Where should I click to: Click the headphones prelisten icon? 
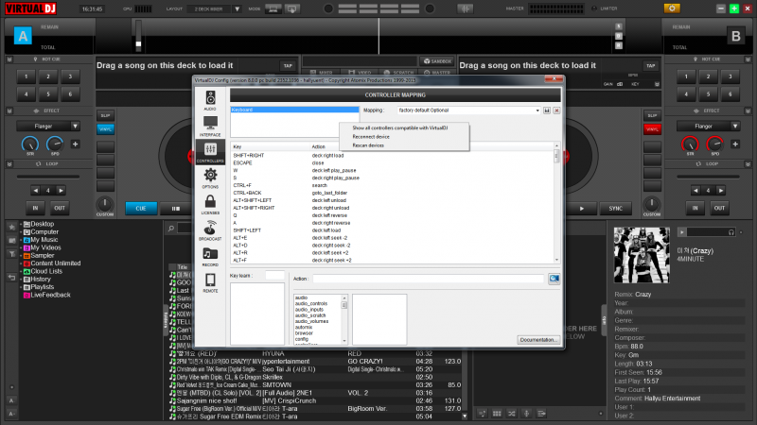[731, 232]
